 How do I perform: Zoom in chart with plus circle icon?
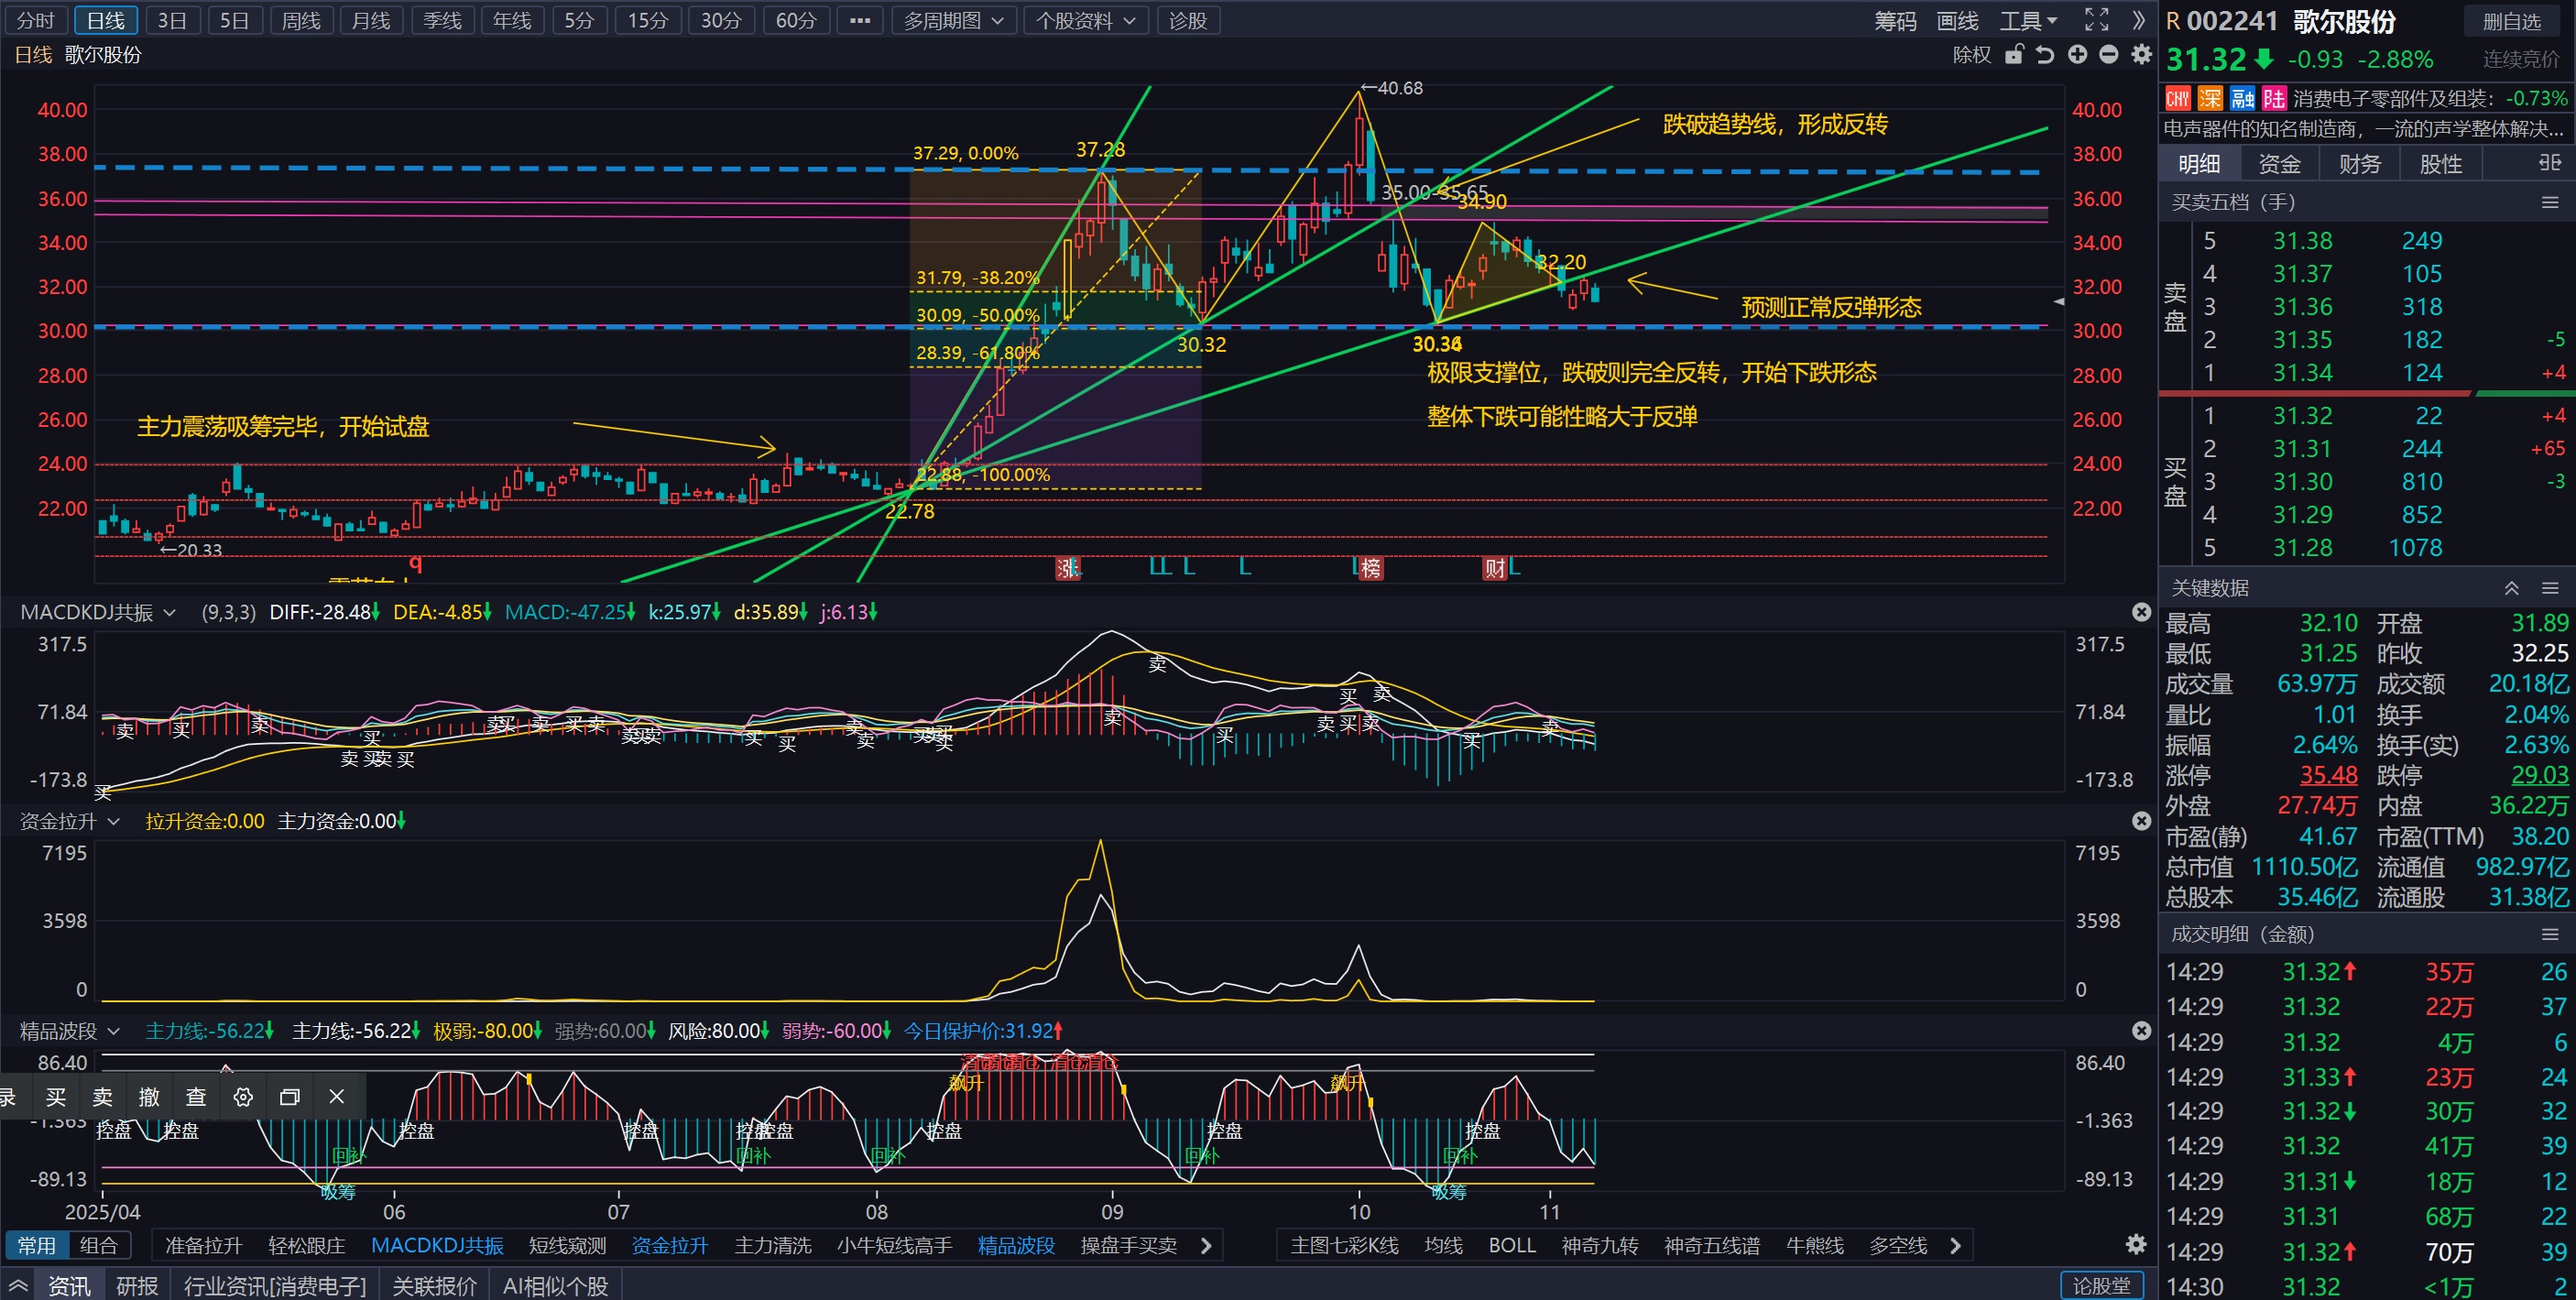click(x=2077, y=55)
